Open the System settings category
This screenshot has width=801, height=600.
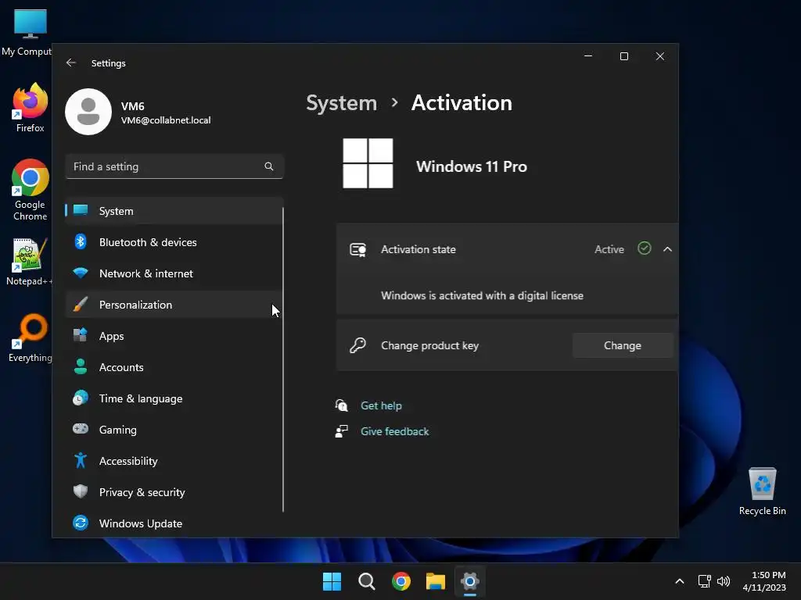(174, 211)
